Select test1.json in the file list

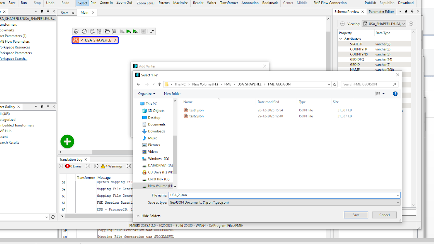[196, 110]
